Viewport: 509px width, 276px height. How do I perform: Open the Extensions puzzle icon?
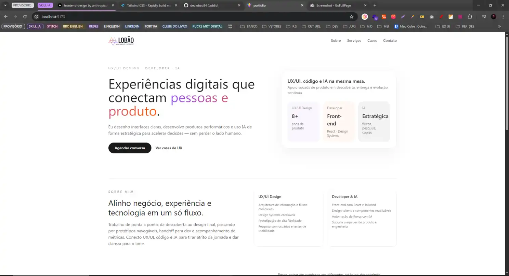click(470, 16)
